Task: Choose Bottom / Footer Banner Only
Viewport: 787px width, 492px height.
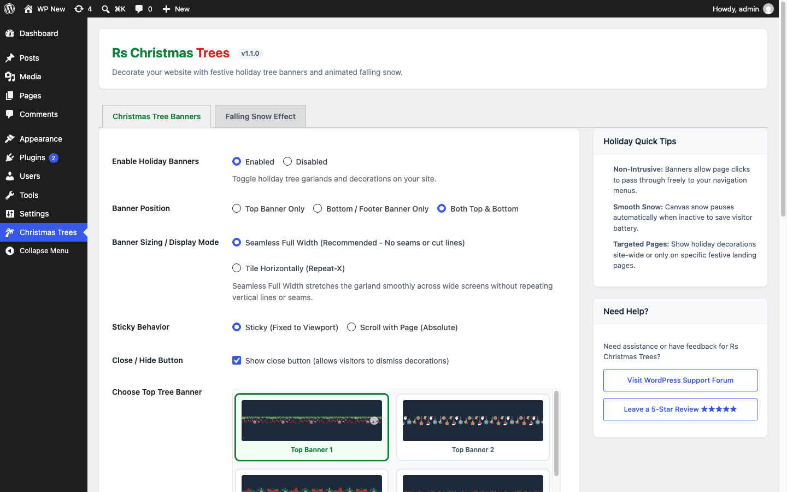Action: (318, 208)
